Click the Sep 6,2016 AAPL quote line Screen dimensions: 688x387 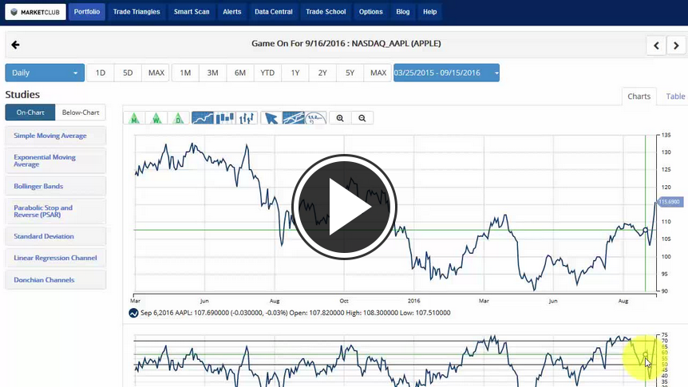coord(295,313)
